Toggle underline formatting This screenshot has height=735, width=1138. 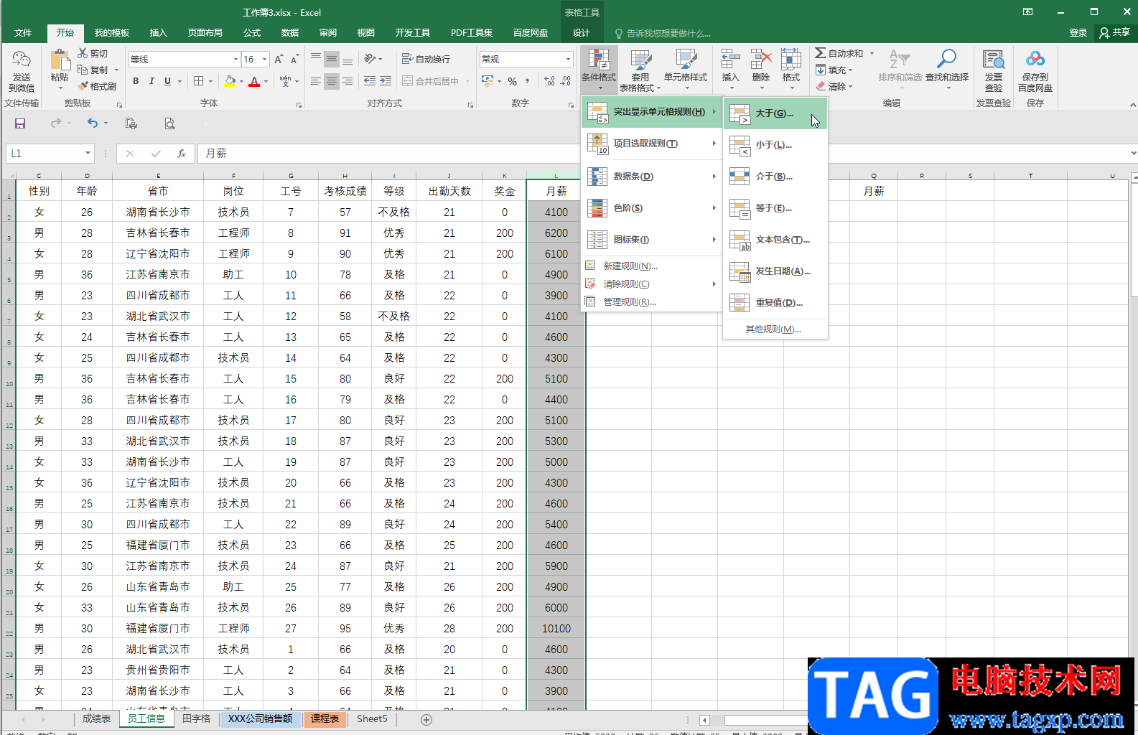167,81
